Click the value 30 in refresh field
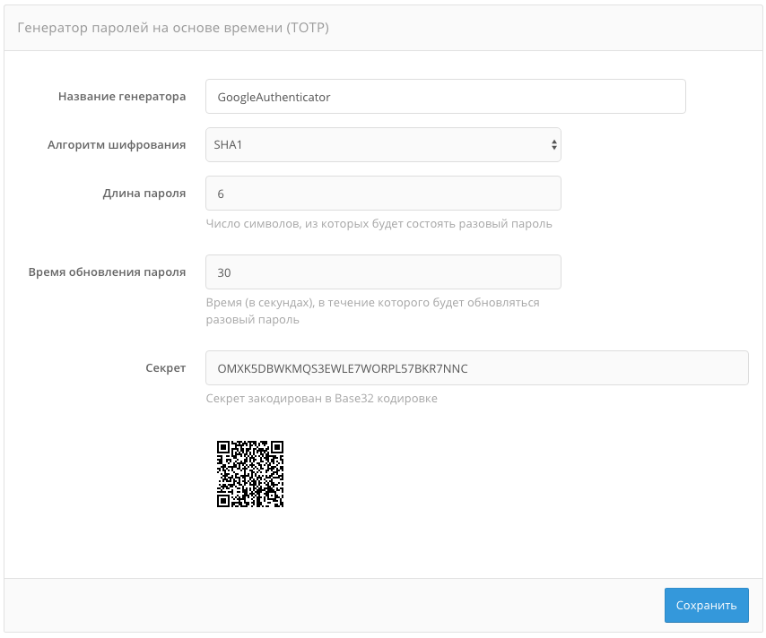This screenshot has width=766, height=638. click(224, 272)
